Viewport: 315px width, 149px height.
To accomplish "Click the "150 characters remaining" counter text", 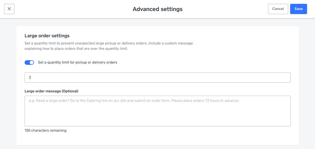I will (45, 130).
